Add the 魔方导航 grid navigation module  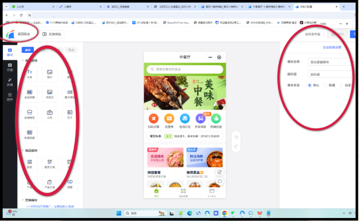click(70, 94)
